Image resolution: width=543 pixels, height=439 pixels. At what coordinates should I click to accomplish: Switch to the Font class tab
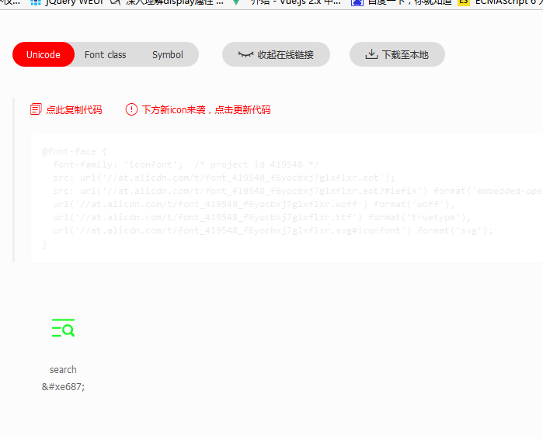pos(106,54)
